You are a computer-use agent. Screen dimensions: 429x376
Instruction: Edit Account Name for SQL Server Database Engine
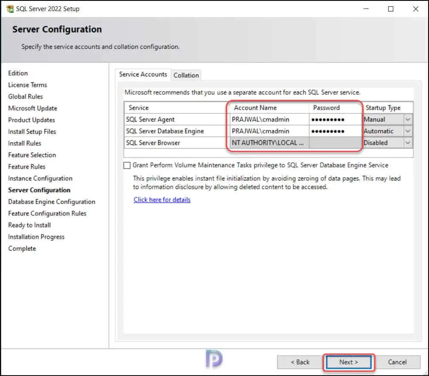pos(269,131)
